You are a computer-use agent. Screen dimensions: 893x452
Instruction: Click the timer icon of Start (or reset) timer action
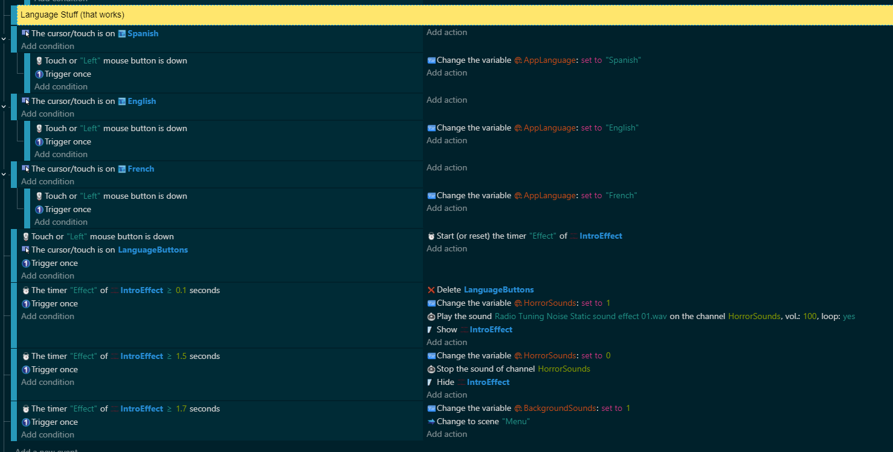pos(431,236)
